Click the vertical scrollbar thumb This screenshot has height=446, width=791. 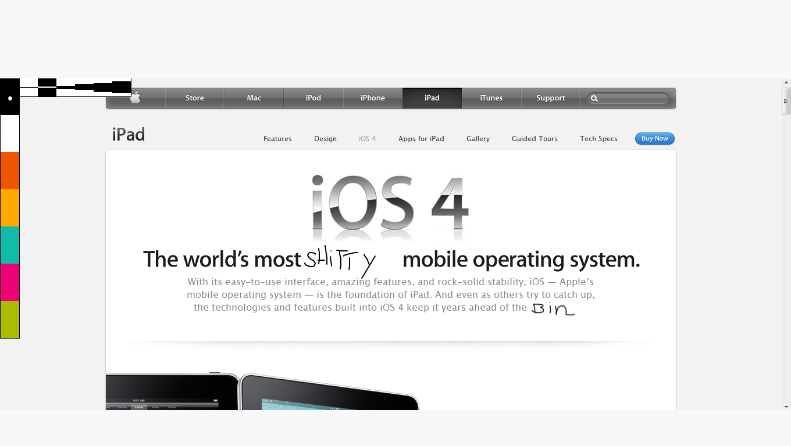point(786,101)
